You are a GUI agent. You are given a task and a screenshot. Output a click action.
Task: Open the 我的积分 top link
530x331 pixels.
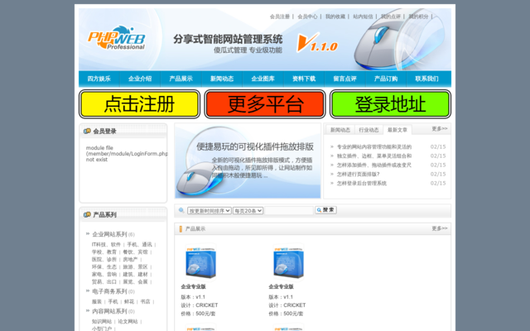coord(418,17)
